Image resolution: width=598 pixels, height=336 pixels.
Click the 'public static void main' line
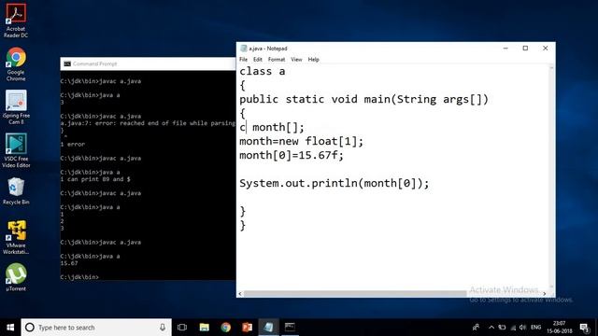363,100
